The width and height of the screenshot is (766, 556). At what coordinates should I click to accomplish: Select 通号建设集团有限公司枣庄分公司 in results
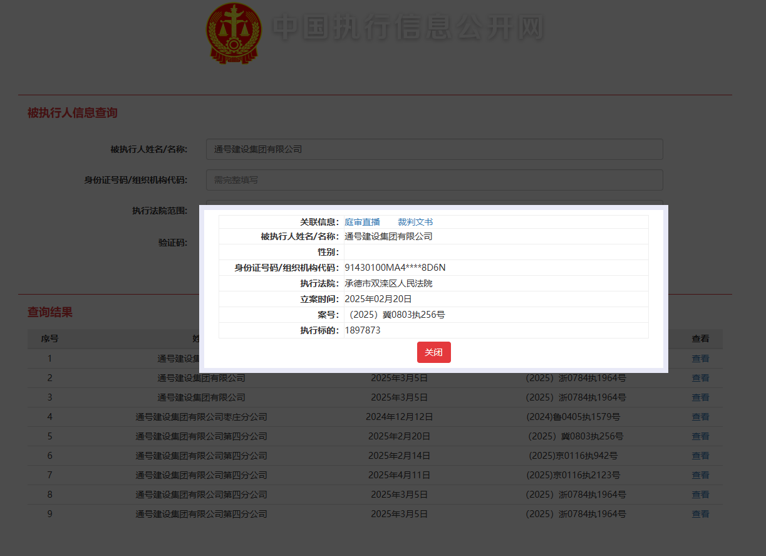point(201,417)
